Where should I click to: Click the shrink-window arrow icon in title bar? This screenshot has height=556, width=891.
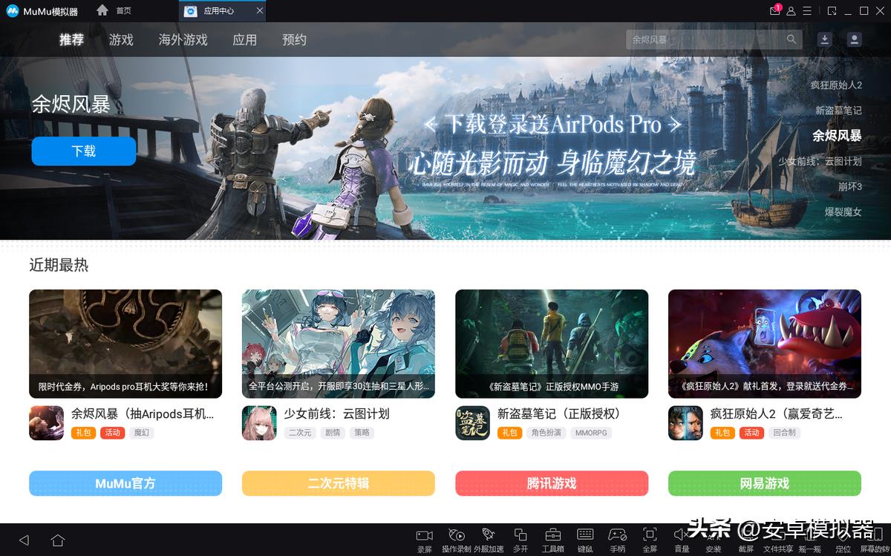point(832,11)
